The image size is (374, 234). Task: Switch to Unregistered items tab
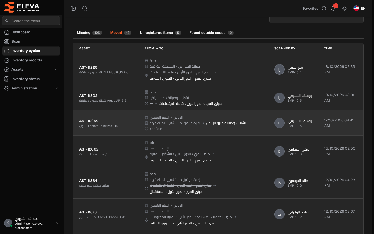pos(160,32)
